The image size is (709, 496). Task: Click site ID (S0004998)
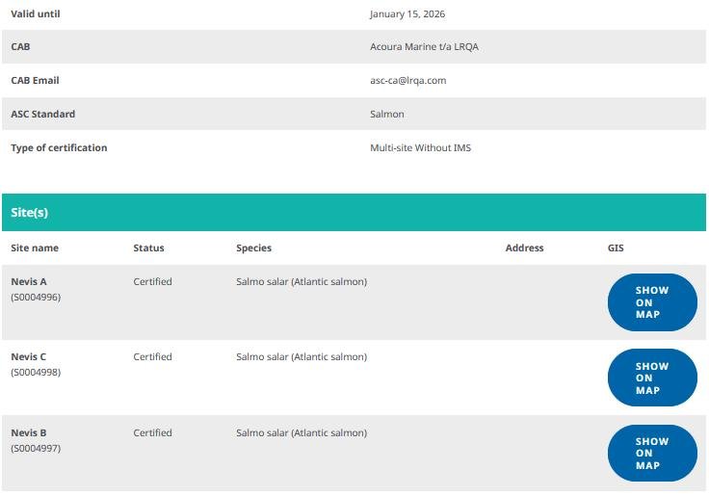(x=36, y=372)
